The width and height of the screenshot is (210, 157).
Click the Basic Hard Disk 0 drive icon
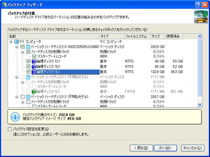28,47
